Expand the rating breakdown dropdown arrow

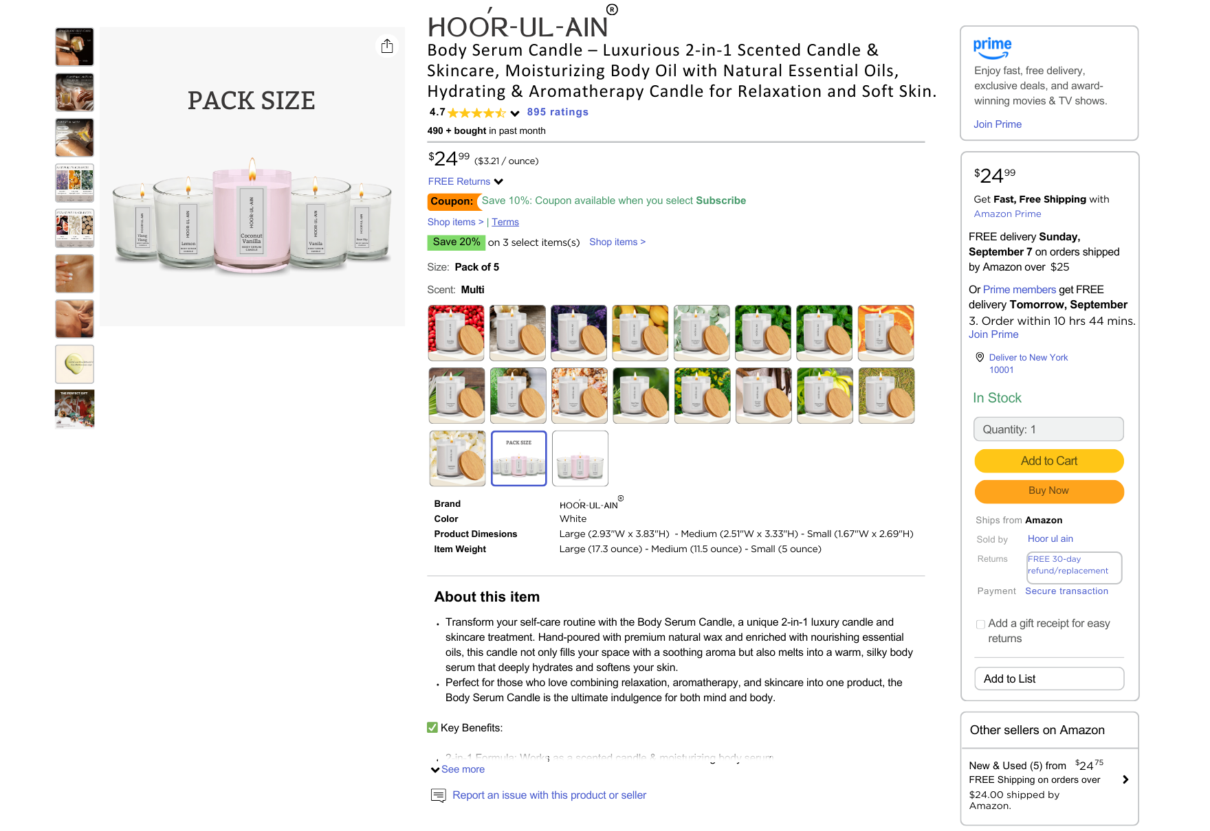(x=515, y=113)
